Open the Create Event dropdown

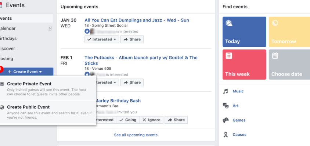[x=25, y=72]
